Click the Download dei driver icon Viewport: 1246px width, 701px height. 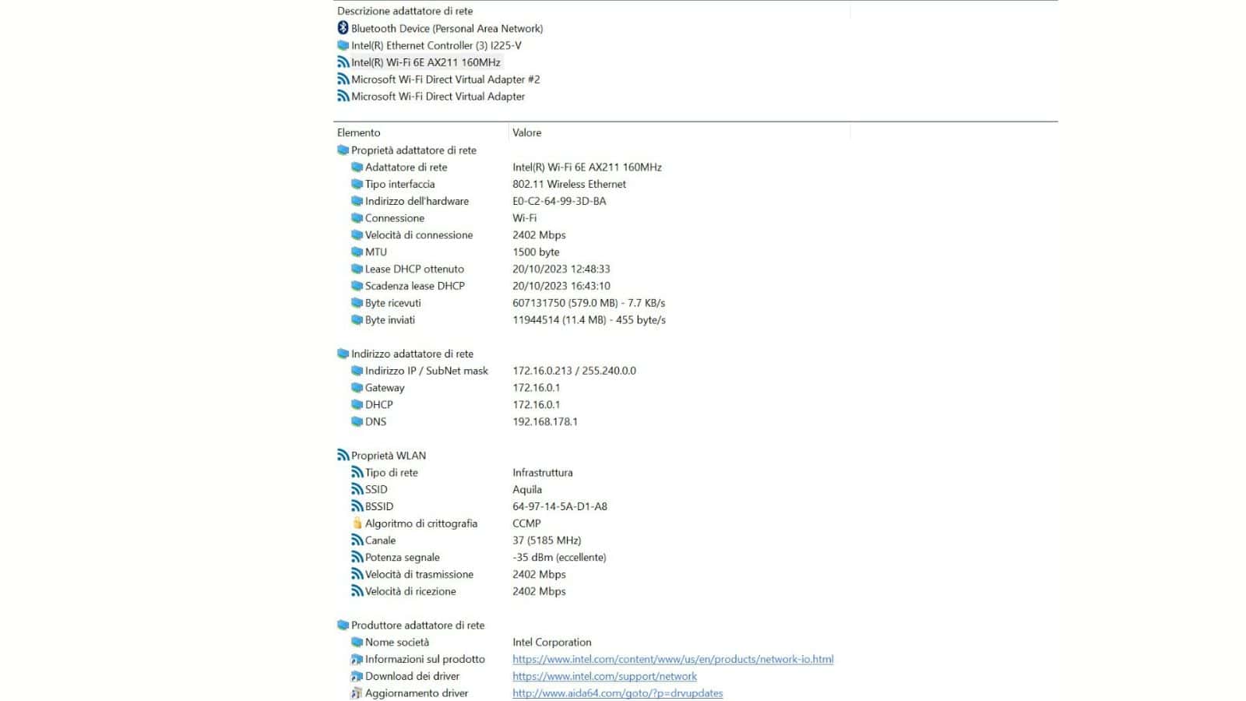(x=357, y=676)
